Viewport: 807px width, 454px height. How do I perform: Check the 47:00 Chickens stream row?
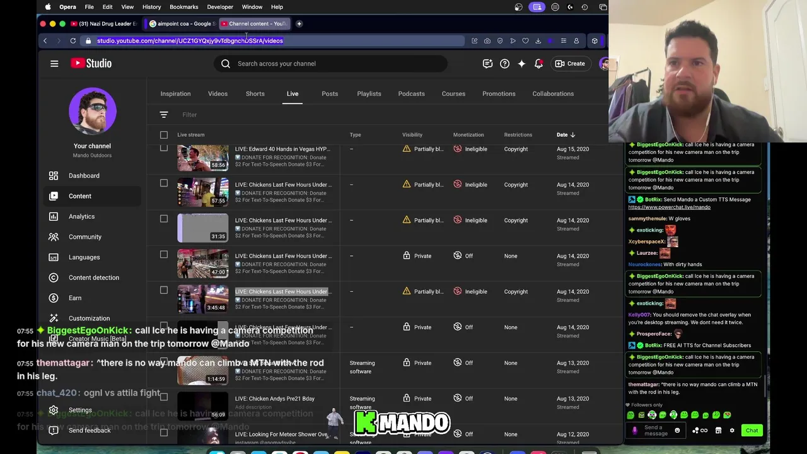point(164,255)
